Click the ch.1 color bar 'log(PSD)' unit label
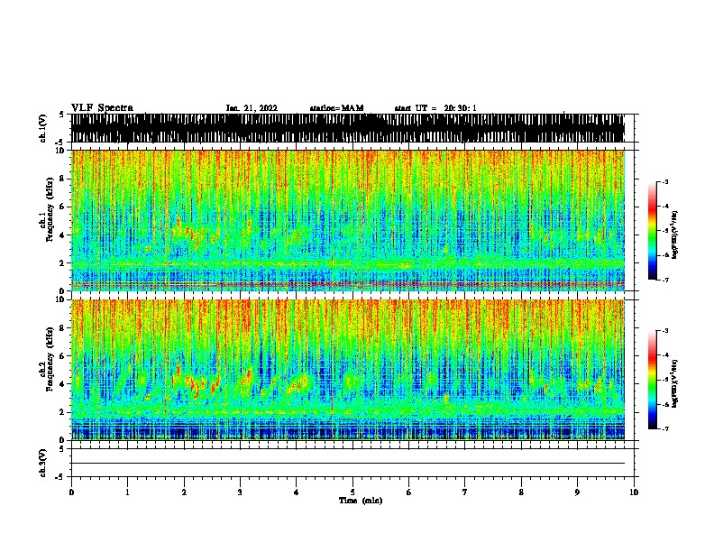This screenshot has height=552, width=714. tap(675, 235)
